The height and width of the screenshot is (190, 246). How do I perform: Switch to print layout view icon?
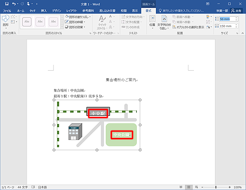189,187
